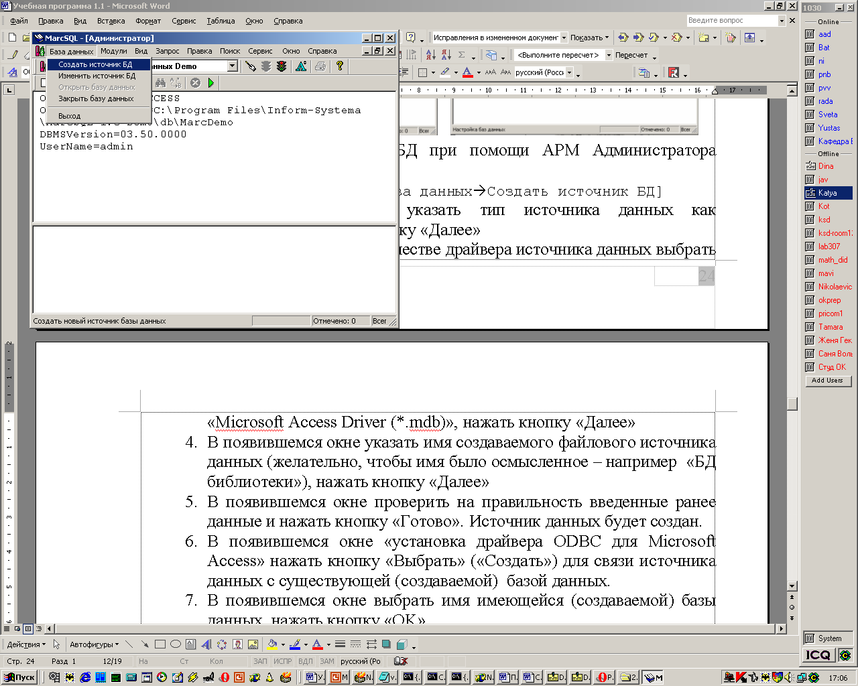The image size is (858, 686).
Task: Click the Accept change checkmark icon
Action: pyautogui.click(x=654, y=38)
